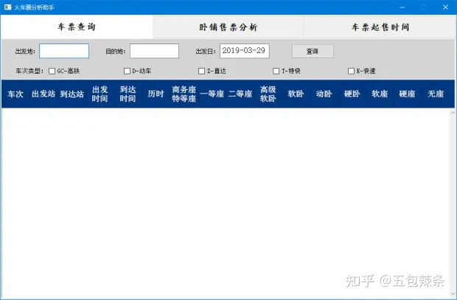
Task: Click the 到达站 column header
Action: (71, 94)
